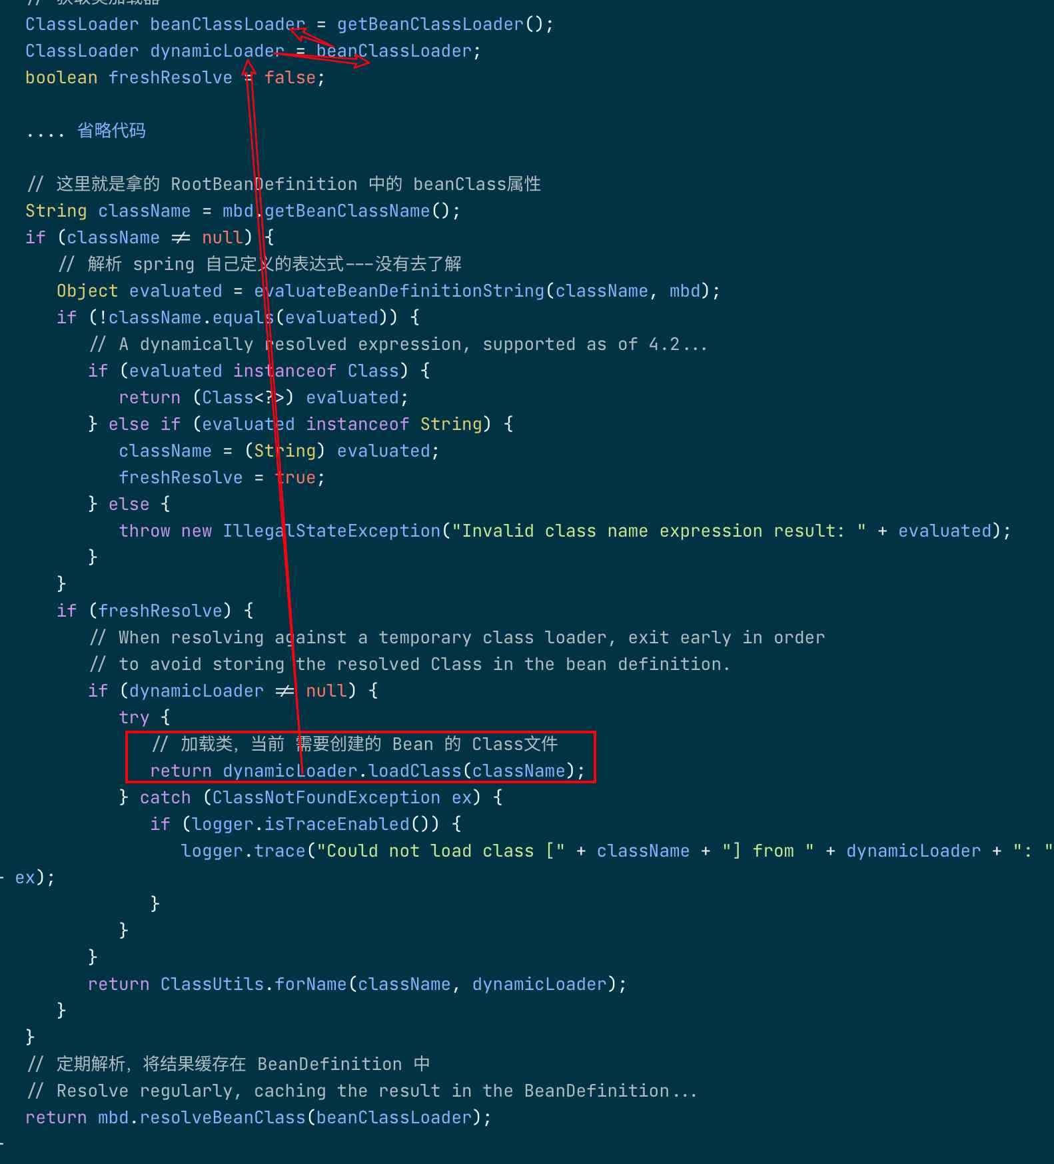1054x1164 pixels.
Task: Click "evaluated instanceof Class" condition
Action: (x=264, y=371)
